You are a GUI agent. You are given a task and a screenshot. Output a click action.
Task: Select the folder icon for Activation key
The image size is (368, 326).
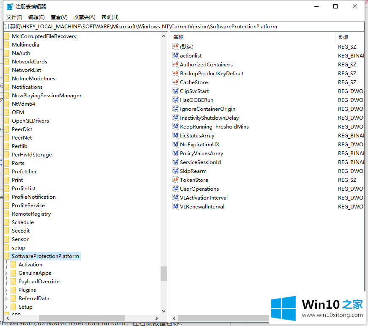click(13, 265)
